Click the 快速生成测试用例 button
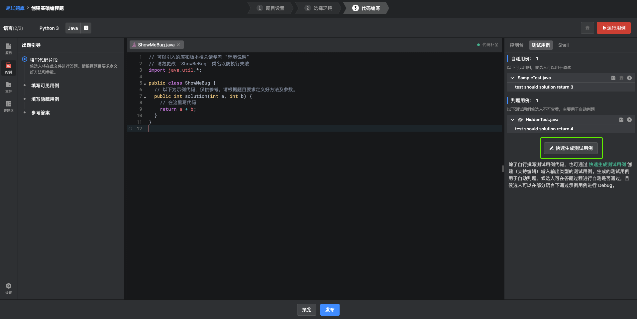The width and height of the screenshot is (637, 319). pos(571,148)
